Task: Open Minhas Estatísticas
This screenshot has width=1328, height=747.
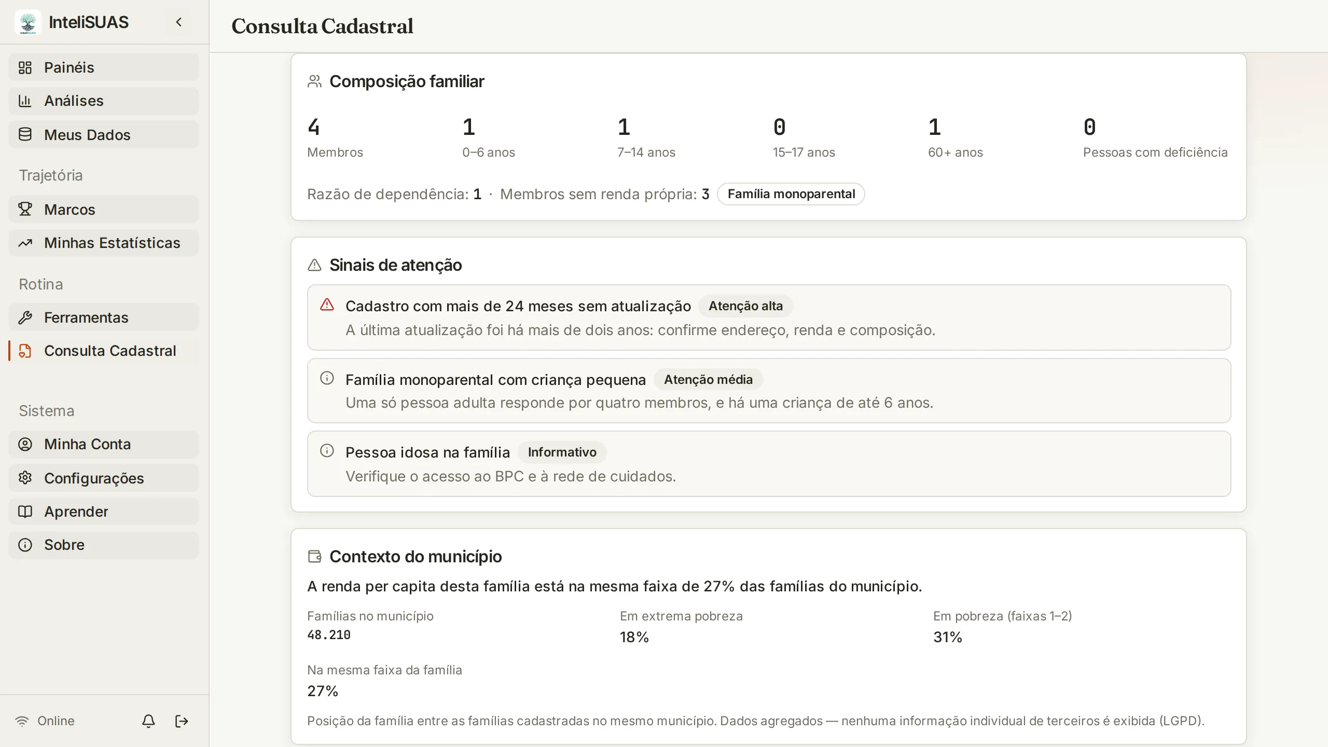Action: (104, 243)
